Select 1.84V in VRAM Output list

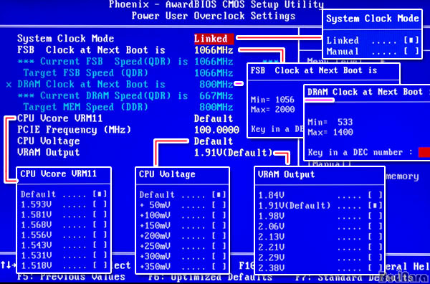tap(320, 195)
